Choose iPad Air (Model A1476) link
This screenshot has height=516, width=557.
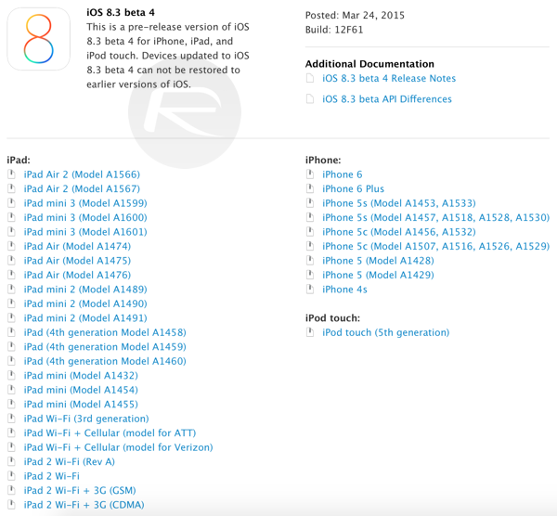coord(77,275)
